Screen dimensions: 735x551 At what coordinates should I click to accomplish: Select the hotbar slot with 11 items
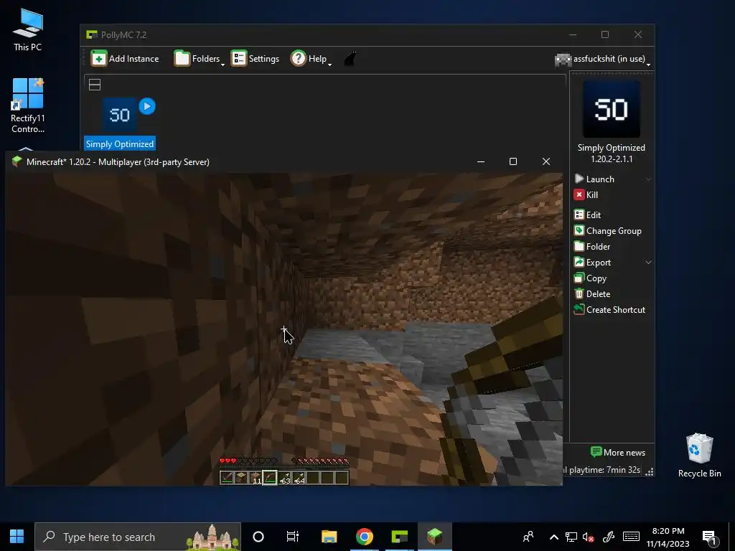(256, 478)
